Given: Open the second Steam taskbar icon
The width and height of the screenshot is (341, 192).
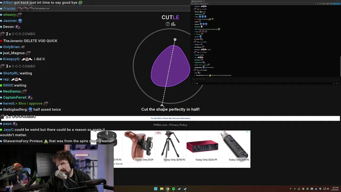Looking at the screenshot, I should coord(185,189).
